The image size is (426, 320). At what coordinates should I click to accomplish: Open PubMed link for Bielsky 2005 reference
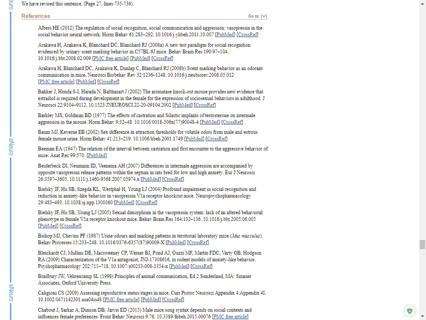click(x=48, y=226)
